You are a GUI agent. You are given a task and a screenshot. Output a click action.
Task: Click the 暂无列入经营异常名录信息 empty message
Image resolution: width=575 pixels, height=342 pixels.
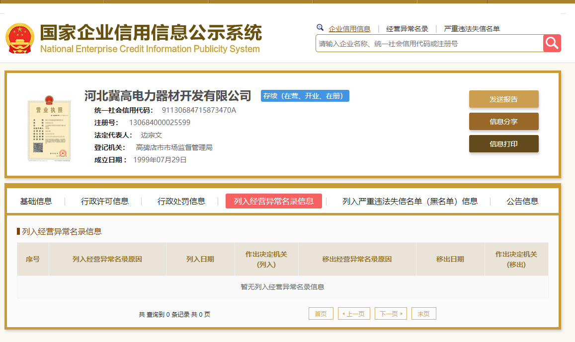(282, 287)
